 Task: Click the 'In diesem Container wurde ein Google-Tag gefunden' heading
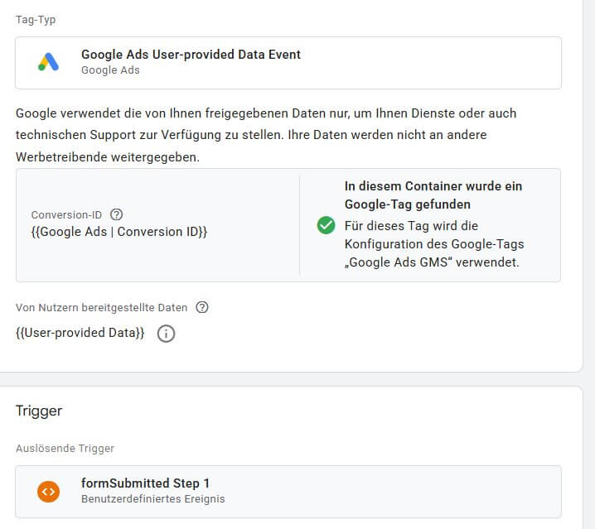pos(433,195)
